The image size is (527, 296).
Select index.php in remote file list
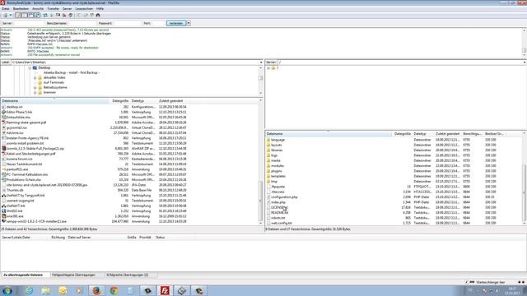point(278,202)
